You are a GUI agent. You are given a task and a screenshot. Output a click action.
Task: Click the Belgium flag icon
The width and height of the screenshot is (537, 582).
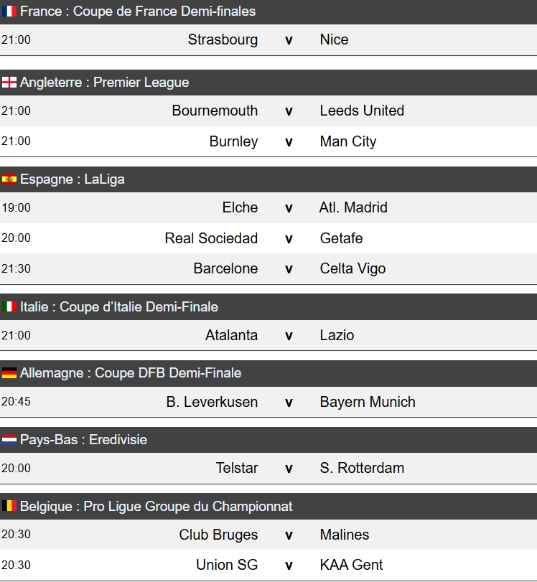click(x=9, y=507)
